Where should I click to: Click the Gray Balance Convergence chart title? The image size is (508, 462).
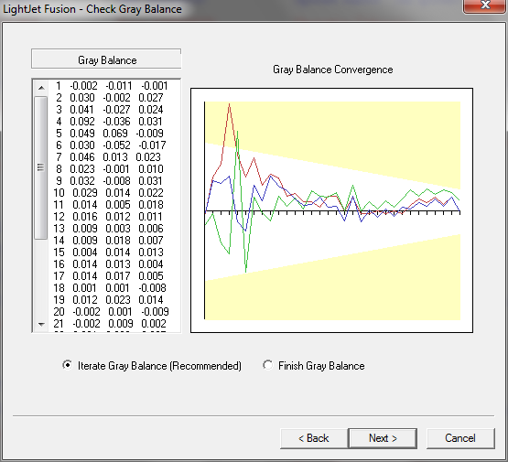coord(333,70)
